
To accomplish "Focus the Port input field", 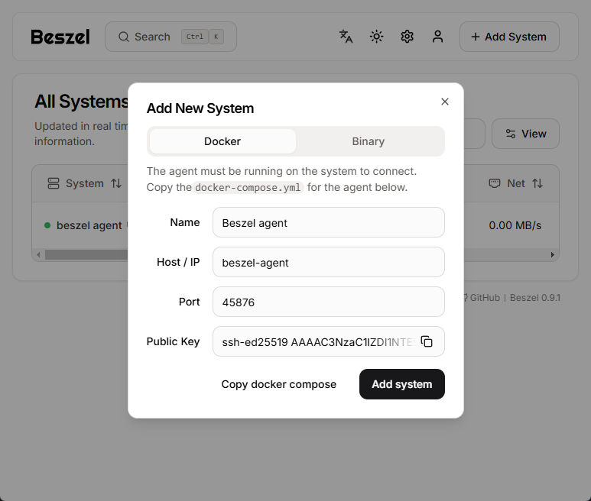I will 328,302.
